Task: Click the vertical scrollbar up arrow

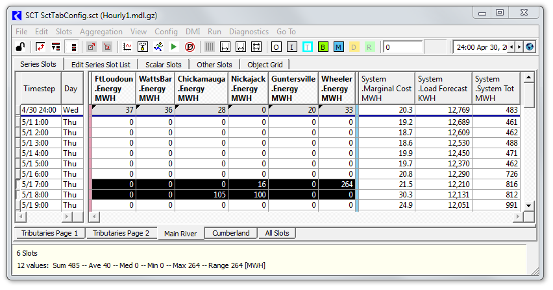Action: (x=528, y=77)
